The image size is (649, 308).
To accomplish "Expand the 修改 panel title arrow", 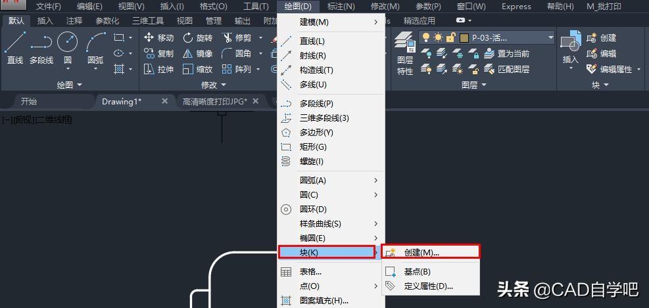I will [224, 85].
